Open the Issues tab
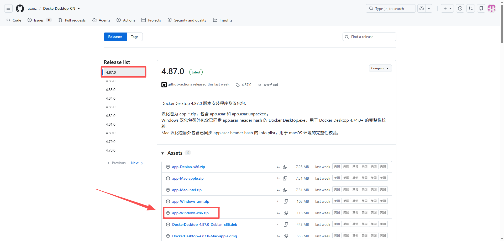Viewport: 504px width, 241px height. tap(39, 20)
